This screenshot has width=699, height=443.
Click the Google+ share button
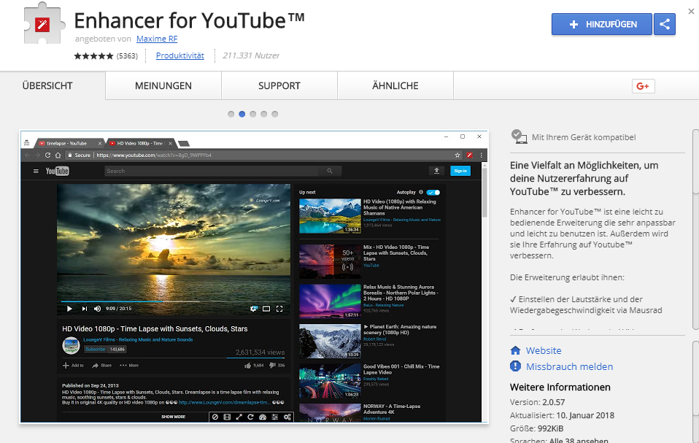tap(643, 86)
